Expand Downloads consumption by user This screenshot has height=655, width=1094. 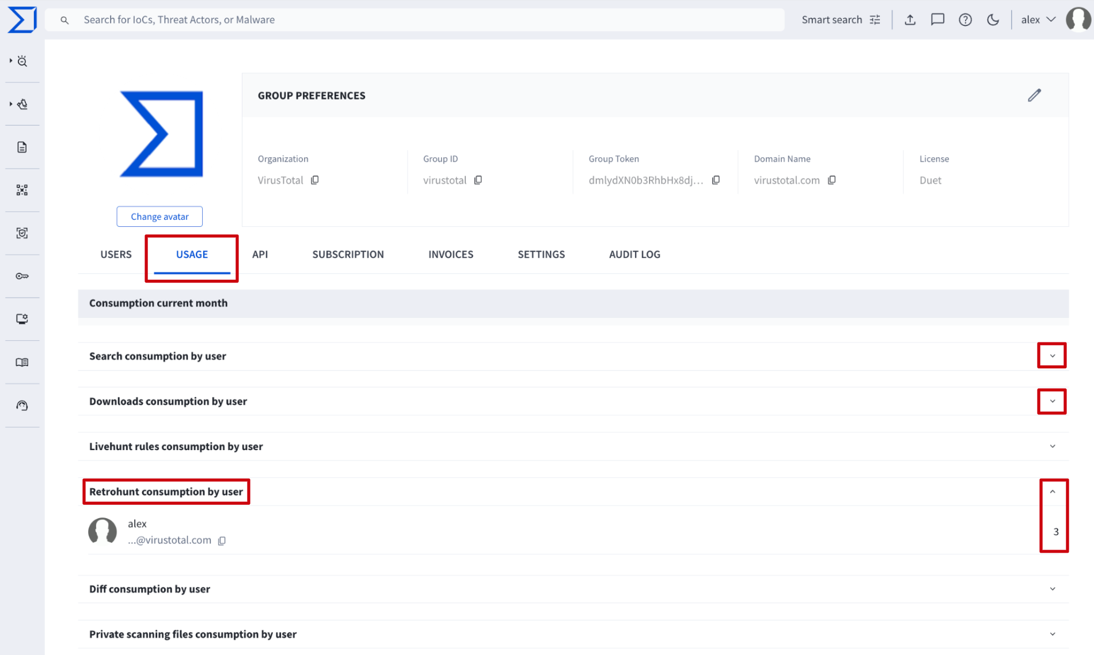pyautogui.click(x=1052, y=401)
